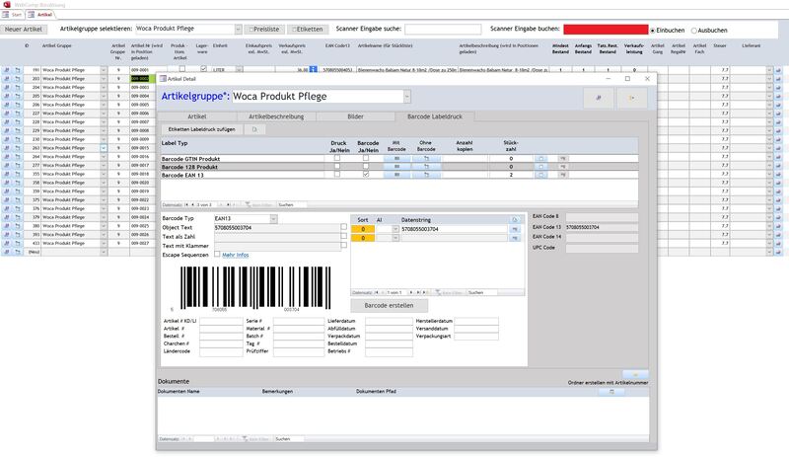Click Ohne Barcode icon for Barcode EAN 13
The width and height of the screenshot is (789, 457).
[x=426, y=175]
